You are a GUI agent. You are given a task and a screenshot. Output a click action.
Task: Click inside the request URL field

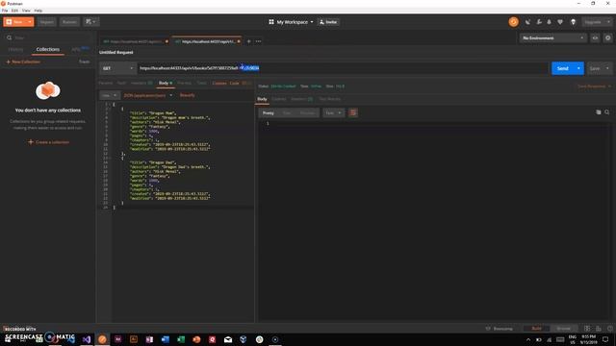342,68
